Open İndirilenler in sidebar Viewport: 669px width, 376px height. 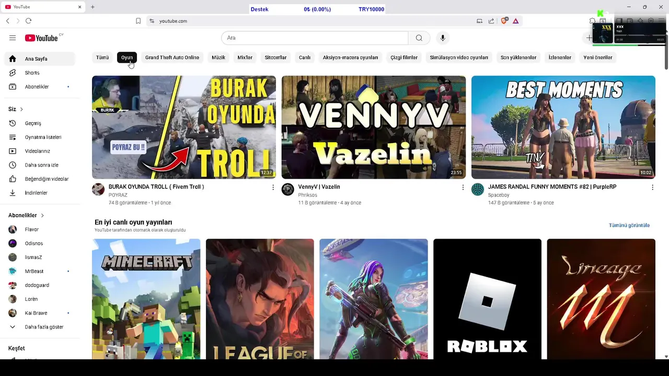(40, 193)
